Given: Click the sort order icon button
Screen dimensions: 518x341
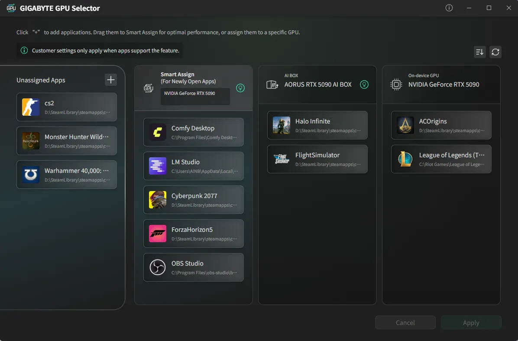Looking at the screenshot, I should (x=480, y=52).
